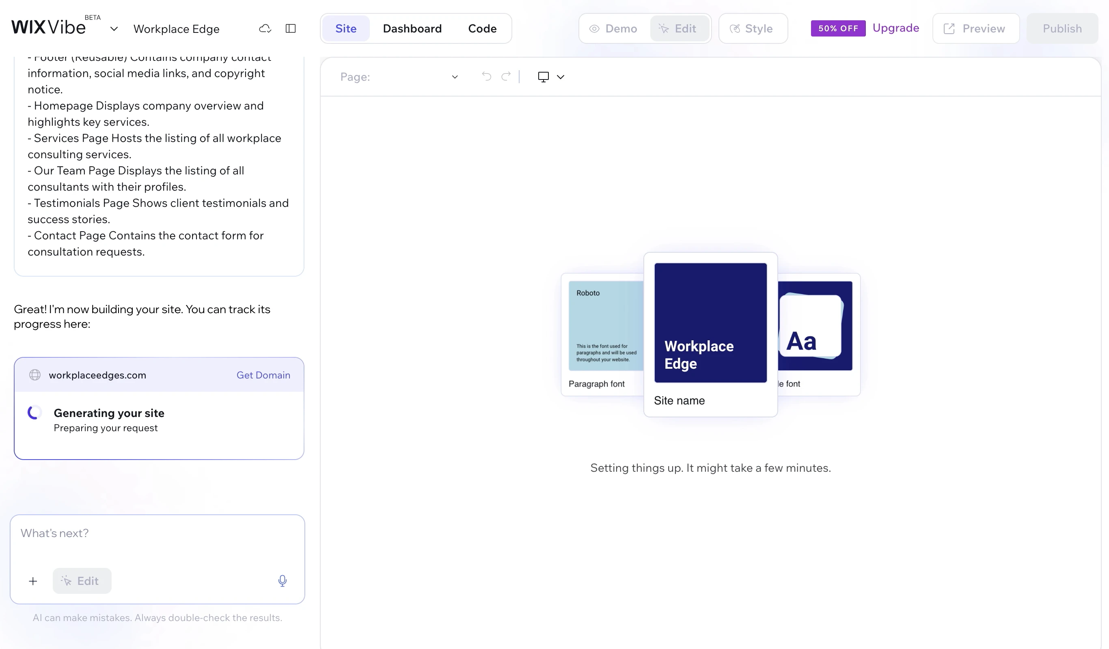Click the microphone icon for voice input
The image size is (1109, 649).
point(282,580)
